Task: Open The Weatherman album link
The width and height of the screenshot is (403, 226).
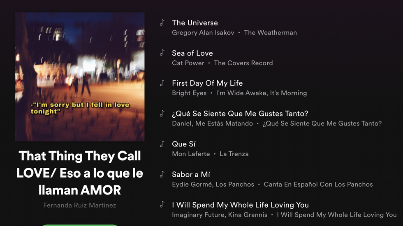Action: coord(271,33)
